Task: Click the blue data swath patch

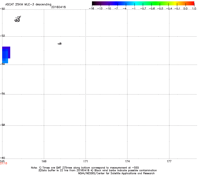Action: coord(6,55)
